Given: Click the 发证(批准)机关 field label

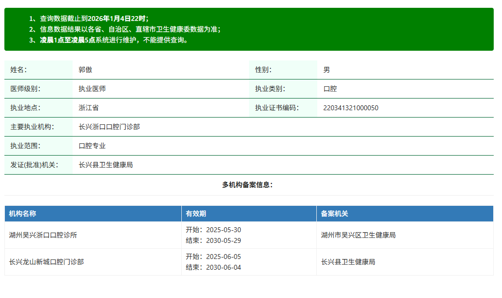Looking at the screenshot, I should 34,165.
